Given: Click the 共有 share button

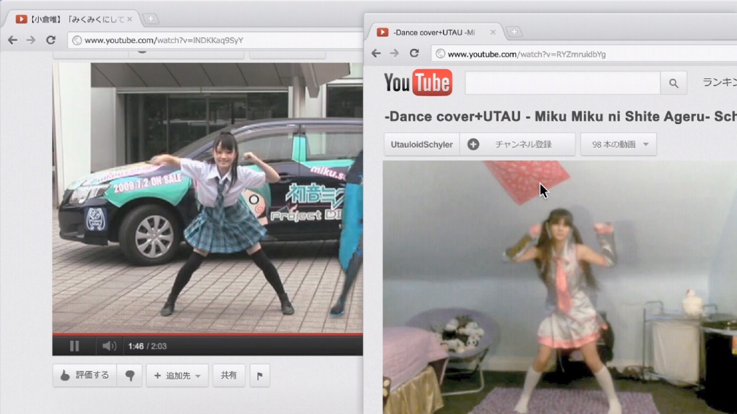Looking at the screenshot, I should point(229,375).
